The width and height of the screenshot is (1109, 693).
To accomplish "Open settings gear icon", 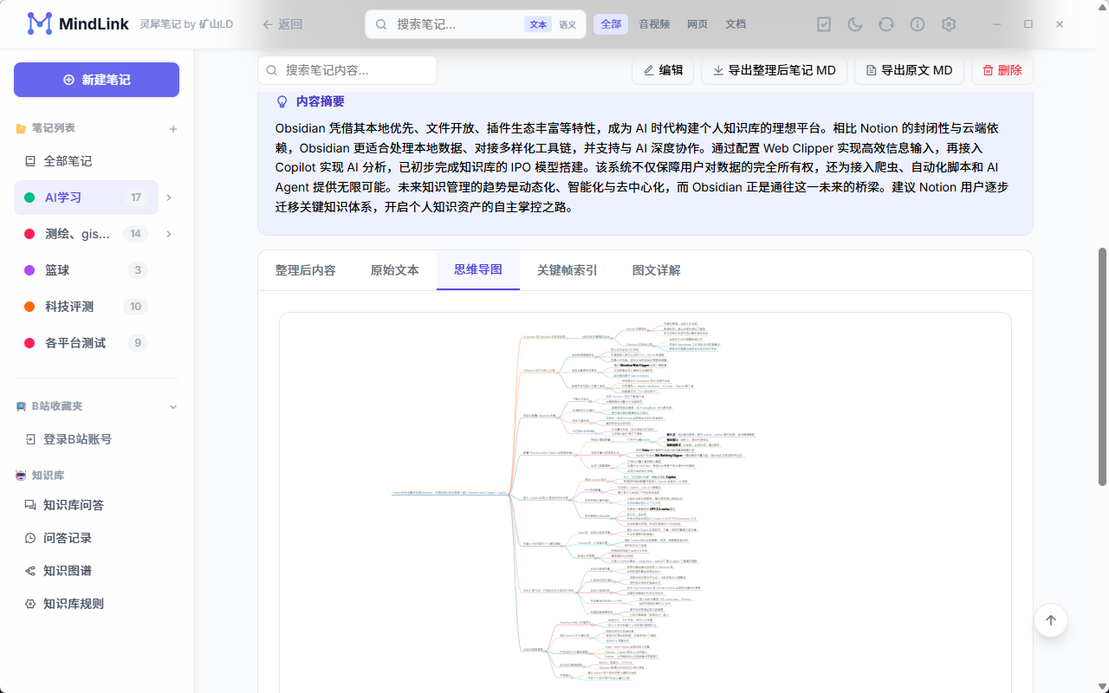I will point(949,24).
